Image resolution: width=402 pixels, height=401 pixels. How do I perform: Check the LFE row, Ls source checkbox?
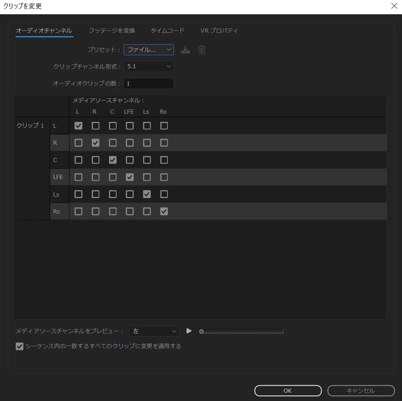click(147, 177)
